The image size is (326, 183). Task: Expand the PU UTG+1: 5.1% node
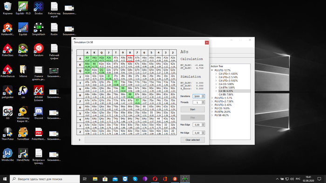tap(212, 98)
